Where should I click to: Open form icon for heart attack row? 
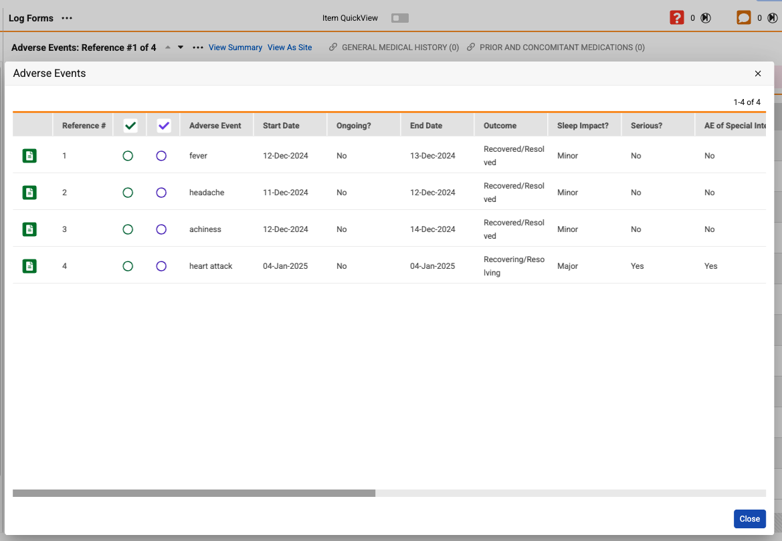[29, 266]
